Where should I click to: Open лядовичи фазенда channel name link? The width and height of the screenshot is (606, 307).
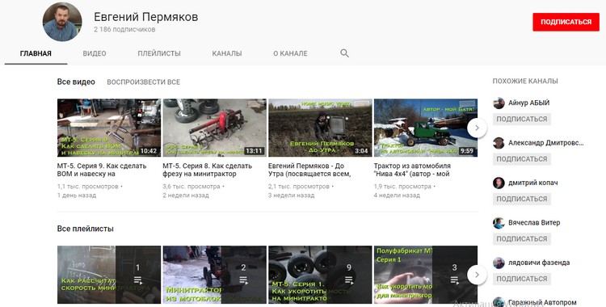(539, 263)
